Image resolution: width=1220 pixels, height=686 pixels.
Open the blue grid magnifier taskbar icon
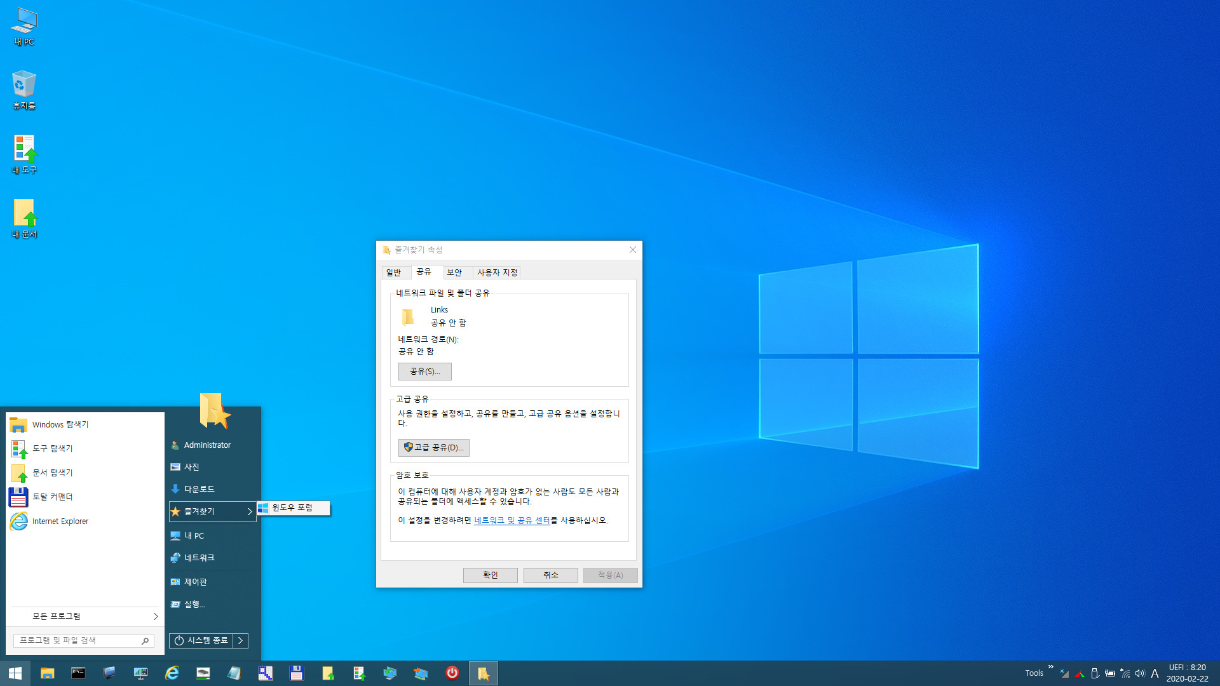coord(265,673)
